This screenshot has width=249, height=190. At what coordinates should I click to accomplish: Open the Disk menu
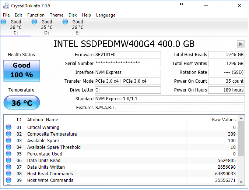pyautogui.click(x=73, y=15)
